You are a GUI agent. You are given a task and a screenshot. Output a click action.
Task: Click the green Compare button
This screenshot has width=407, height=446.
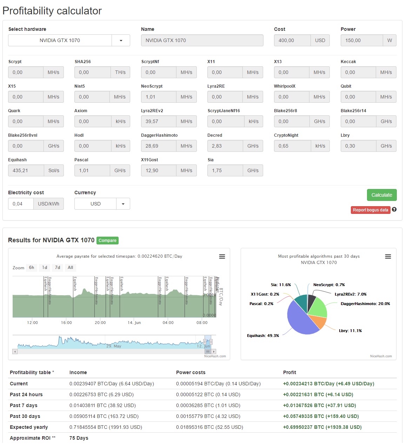(x=107, y=241)
